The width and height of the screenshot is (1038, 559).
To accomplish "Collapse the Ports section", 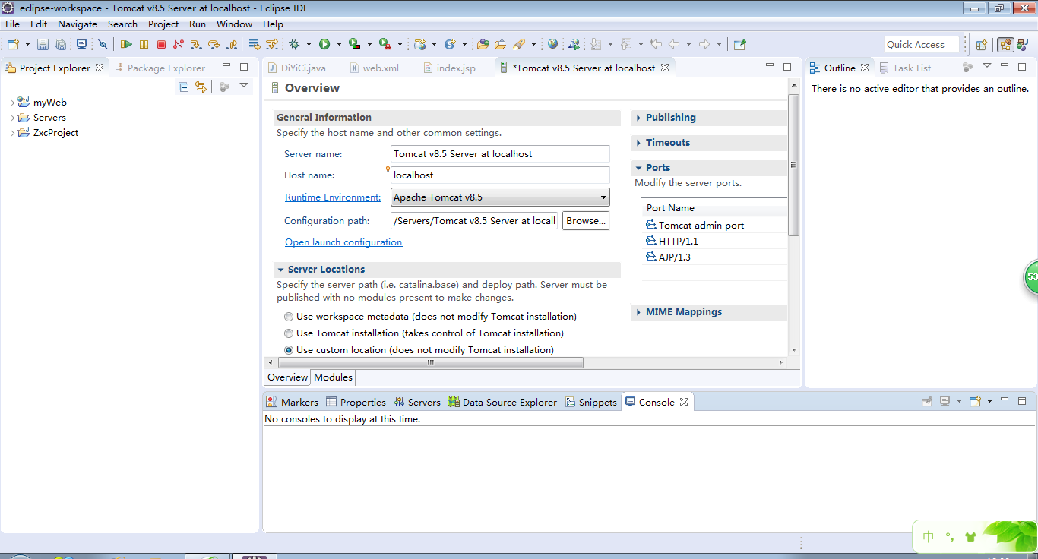I will [638, 168].
